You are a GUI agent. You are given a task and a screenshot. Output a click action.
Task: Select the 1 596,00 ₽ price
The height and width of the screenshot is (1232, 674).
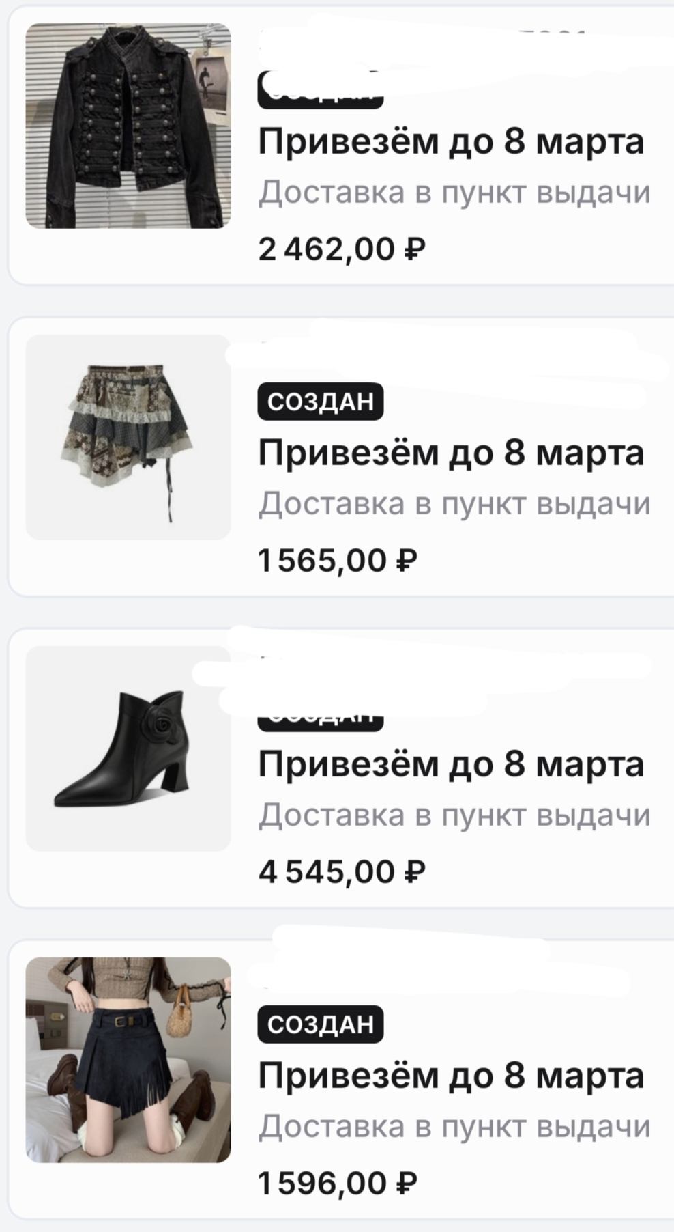coord(338,1184)
